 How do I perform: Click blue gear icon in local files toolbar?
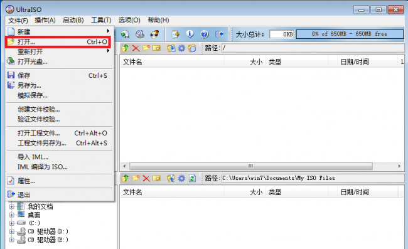tap(181, 178)
